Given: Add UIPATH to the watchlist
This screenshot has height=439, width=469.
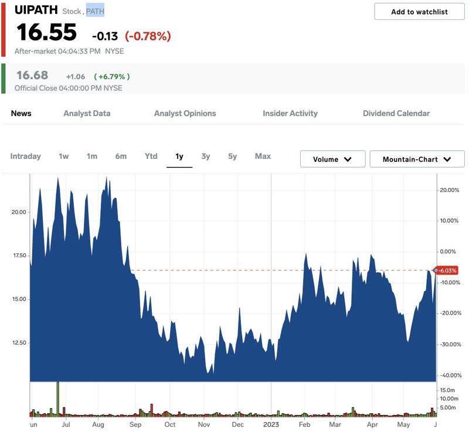Looking at the screenshot, I should coord(419,12).
